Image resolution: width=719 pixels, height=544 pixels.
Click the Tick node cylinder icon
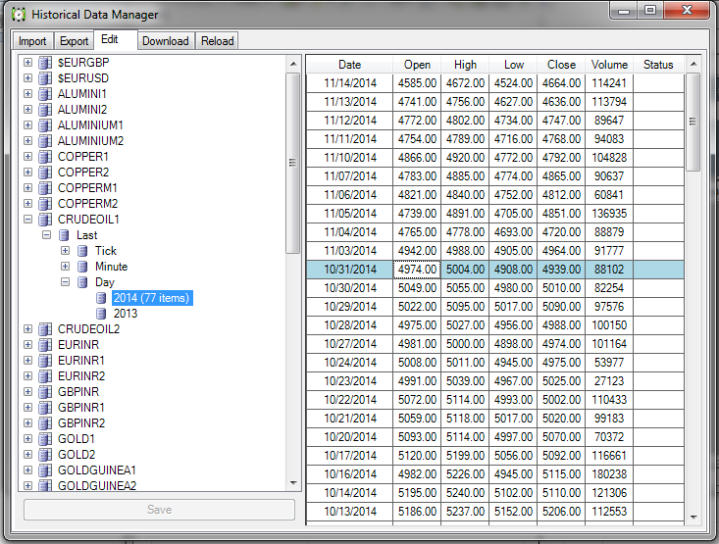82,251
